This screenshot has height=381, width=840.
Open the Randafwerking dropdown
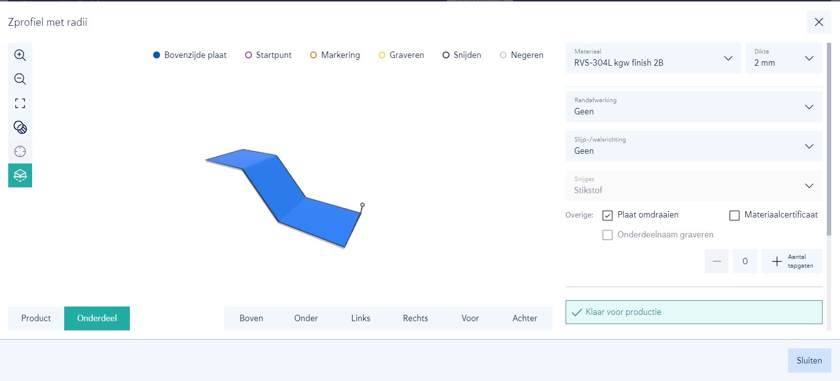693,107
